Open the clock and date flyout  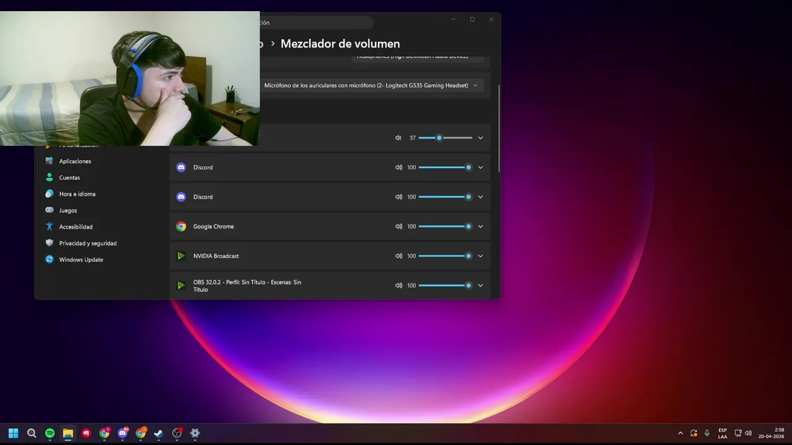pyautogui.click(x=771, y=433)
